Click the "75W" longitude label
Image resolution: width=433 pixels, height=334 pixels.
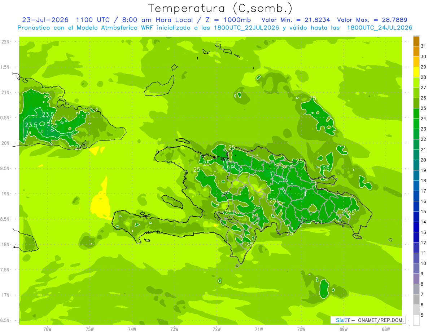90,329
